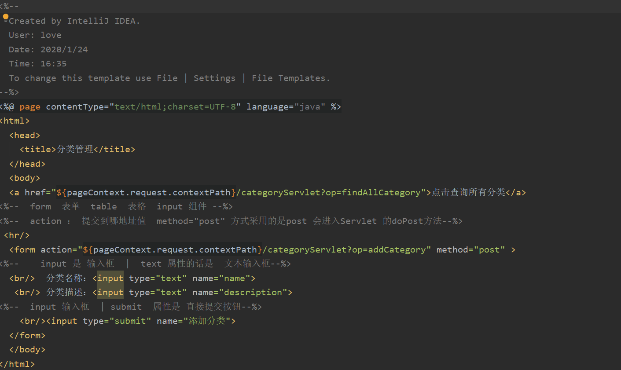Click the <hr/> tag
This screenshot has width=621, height=370.
point(17,235)
